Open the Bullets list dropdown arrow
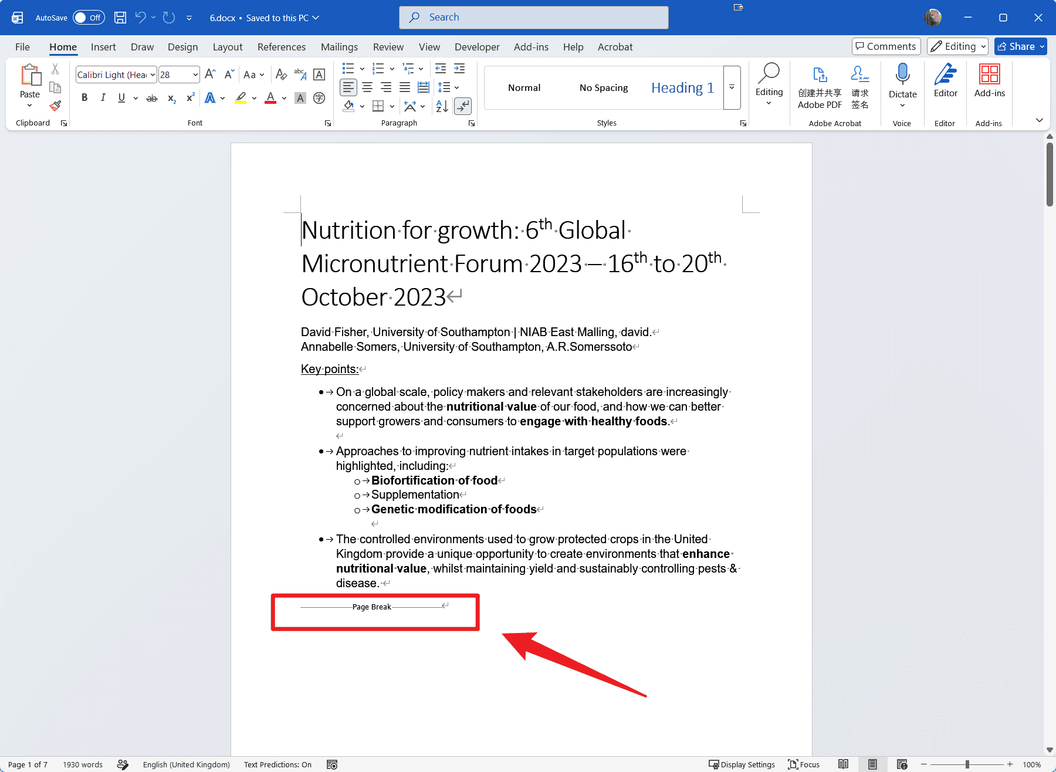 coord(362,69)
